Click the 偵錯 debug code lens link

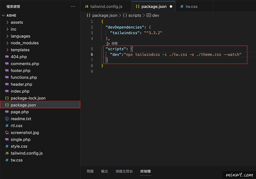pos(114,43)
